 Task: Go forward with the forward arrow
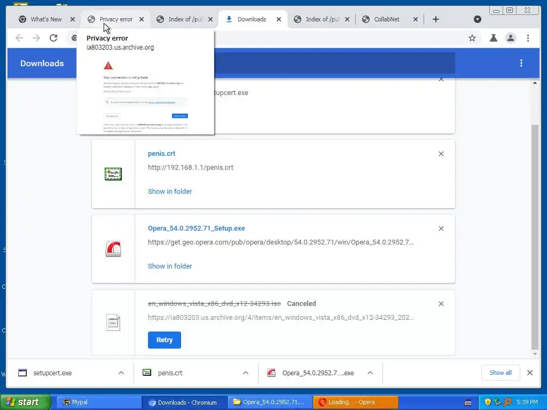pyautogui.click(x=36, y=38)
